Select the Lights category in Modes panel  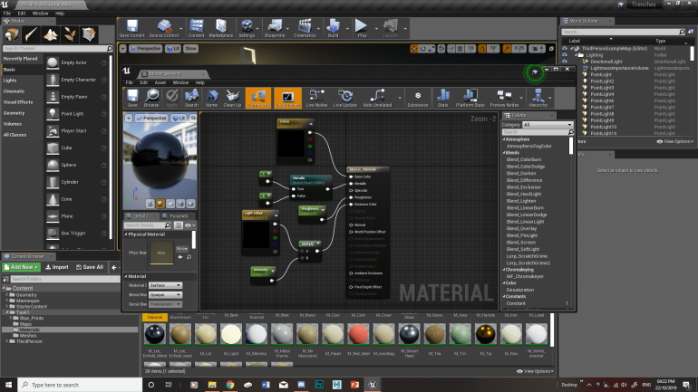[10, 81]
